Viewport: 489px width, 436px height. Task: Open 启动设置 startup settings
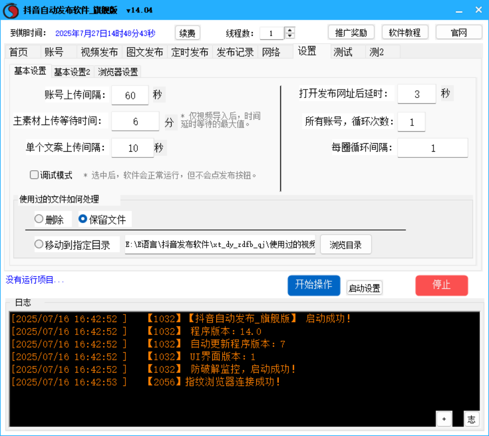point(364,288)
